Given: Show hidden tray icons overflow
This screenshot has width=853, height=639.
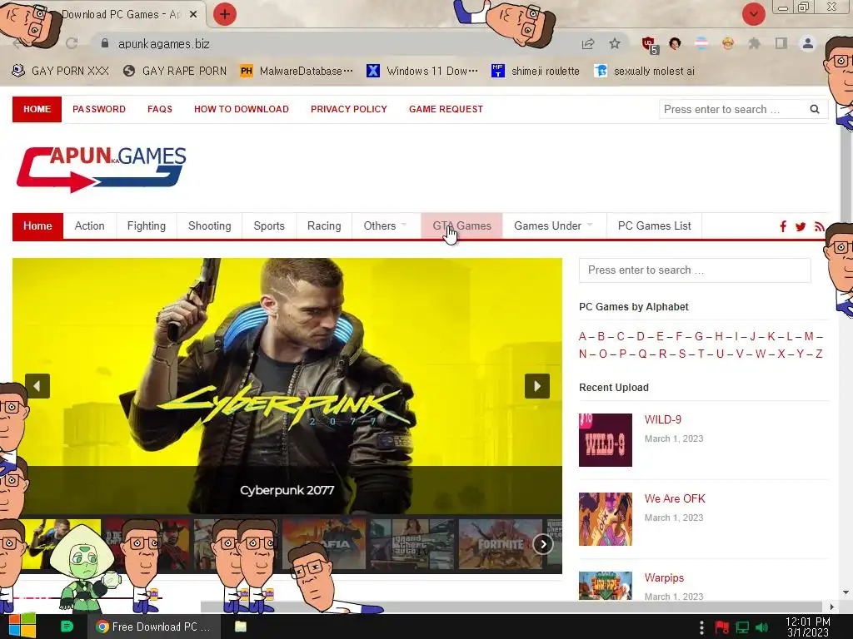Looking at the screenshot, I should tap(701, 627).
